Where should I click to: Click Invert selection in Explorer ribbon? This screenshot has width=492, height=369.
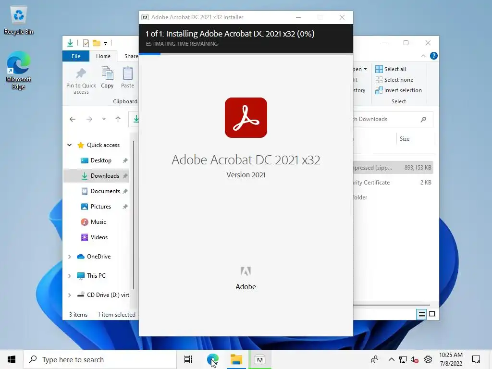click(398, 90)
